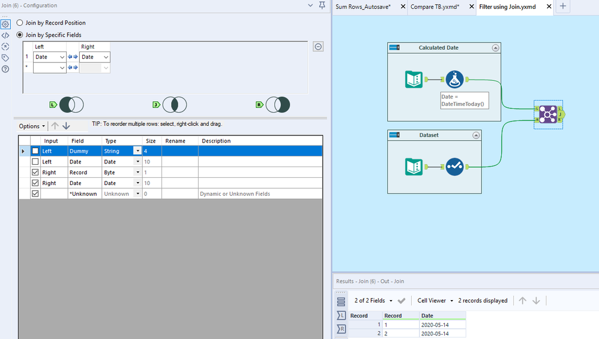Switch to Sum Rows_Autosave tab
599x339 pixels.
(x=363, y=7)
